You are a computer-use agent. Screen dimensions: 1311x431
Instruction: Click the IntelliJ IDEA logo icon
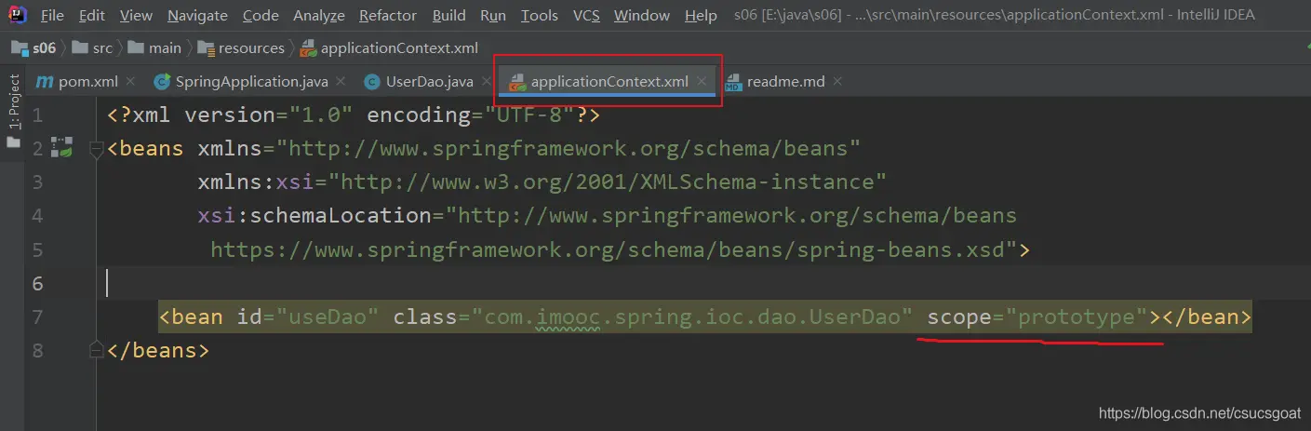[19, 16]
